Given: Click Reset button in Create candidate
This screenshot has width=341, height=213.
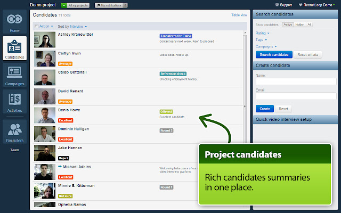Looking at the screenshot, I should (x=283, y=109).
